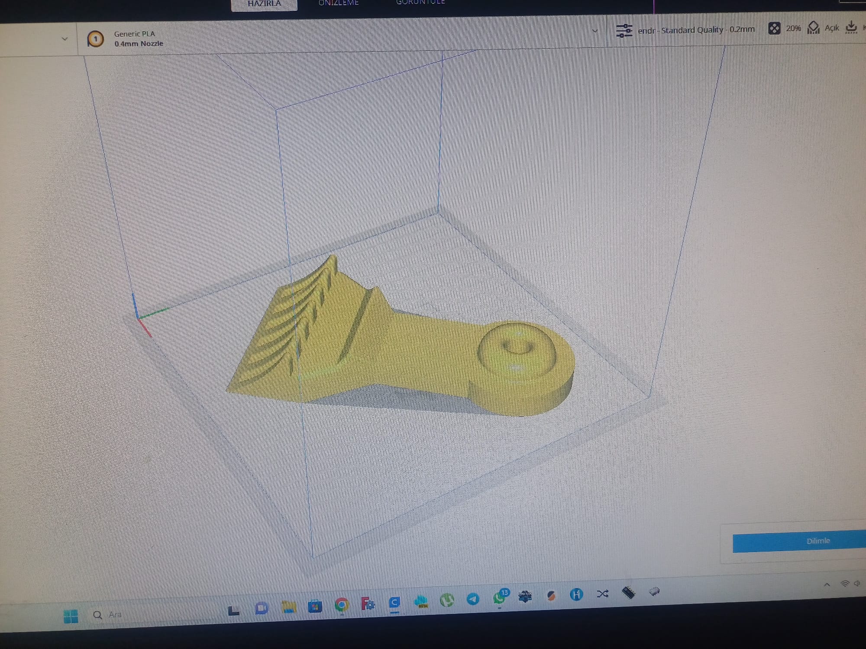The height and width of the screenshot is (649, 866).
Task: Click the support 'Açık' icon
Action: (x=814, y=27)
